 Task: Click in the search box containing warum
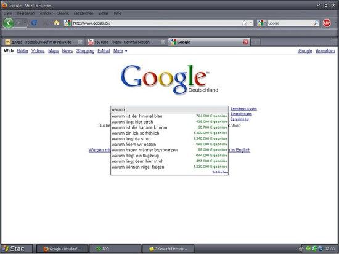point(169,109)
